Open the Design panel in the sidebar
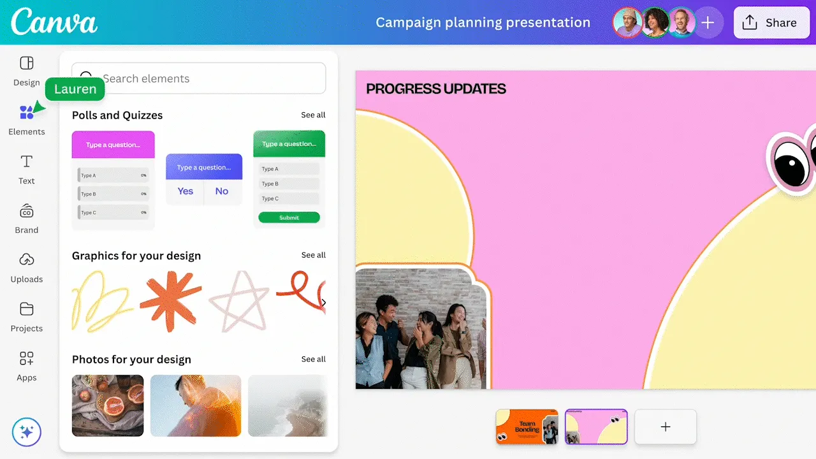The width and height of the screenshot is (816, 459). [x=26, y=70]
